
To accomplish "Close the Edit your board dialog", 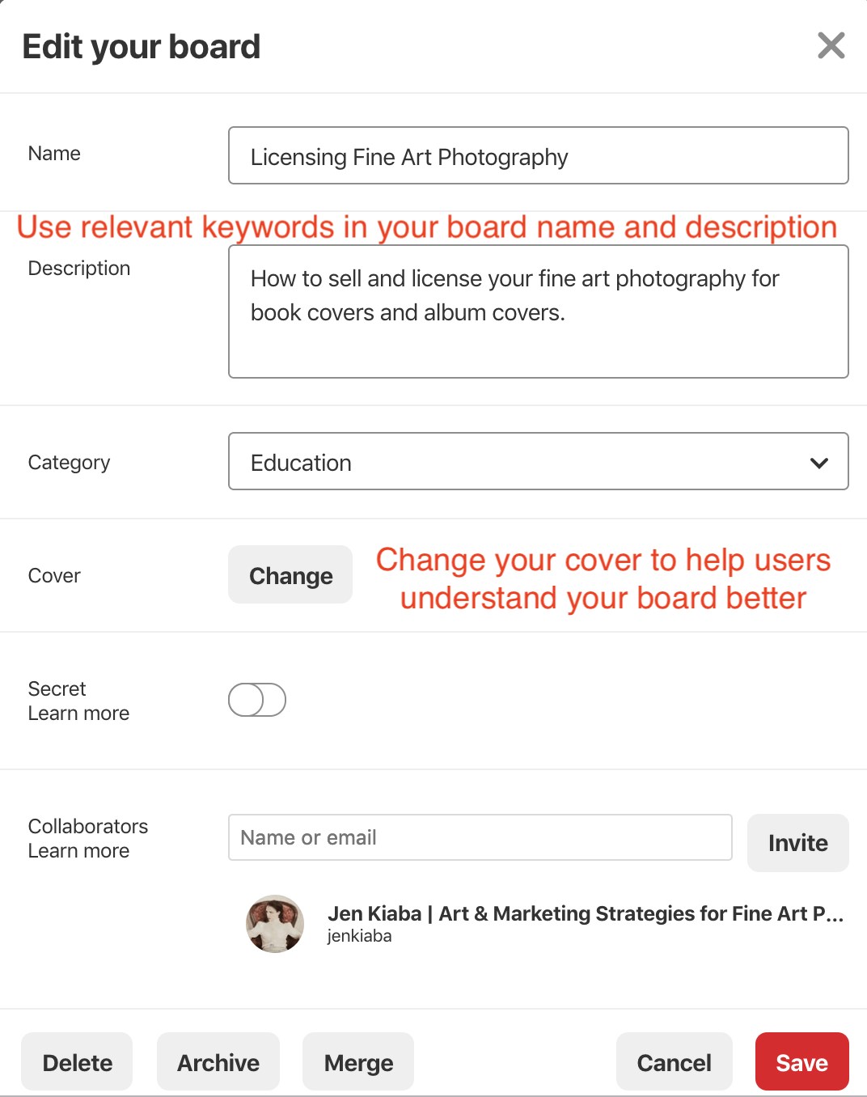I will [831, 46].
